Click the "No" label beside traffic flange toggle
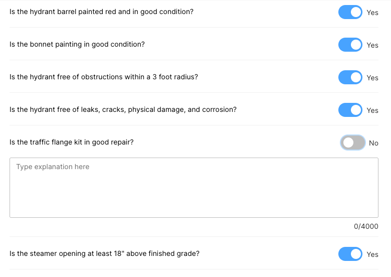The height and width of the screenshot is (277, 391). point(373,143)
